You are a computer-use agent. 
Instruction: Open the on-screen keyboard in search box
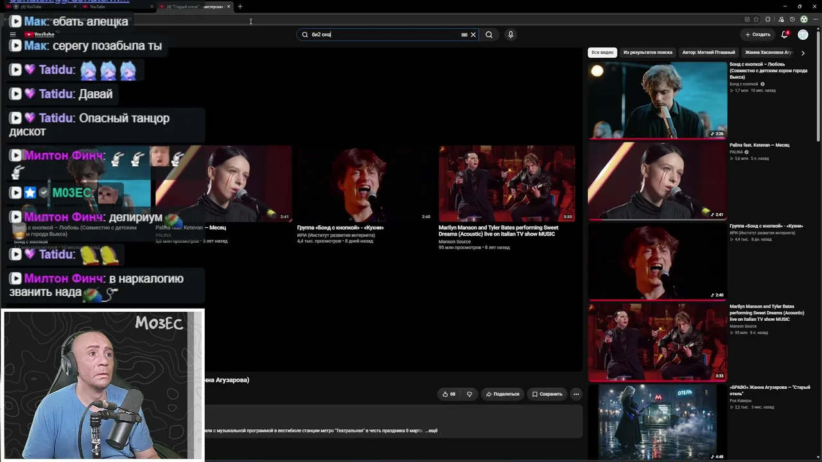(x=464, y=35)
